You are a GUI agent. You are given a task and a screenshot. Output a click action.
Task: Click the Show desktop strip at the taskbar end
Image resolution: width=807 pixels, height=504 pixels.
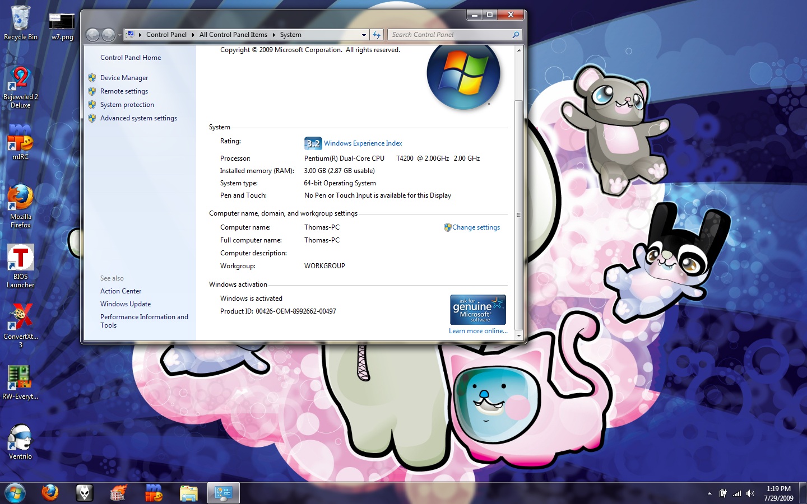coord(803,493)
